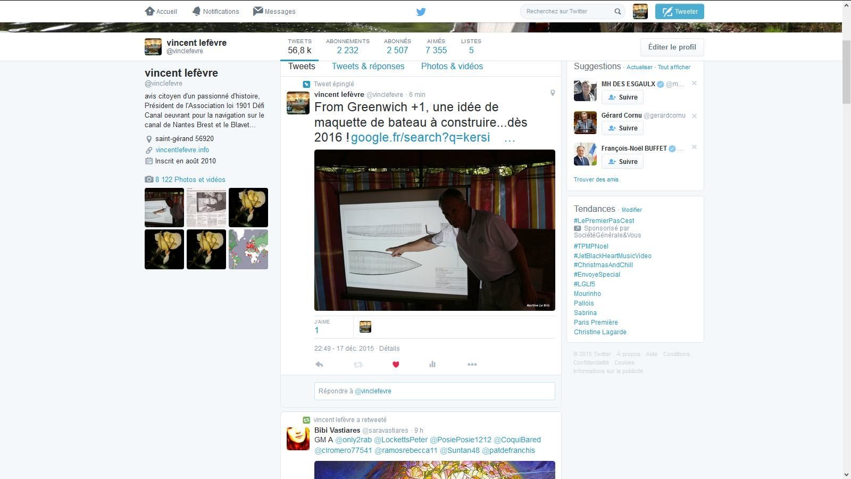Open Aimés 7 355 stat
851x479 pixels.
tap(436, 47)
